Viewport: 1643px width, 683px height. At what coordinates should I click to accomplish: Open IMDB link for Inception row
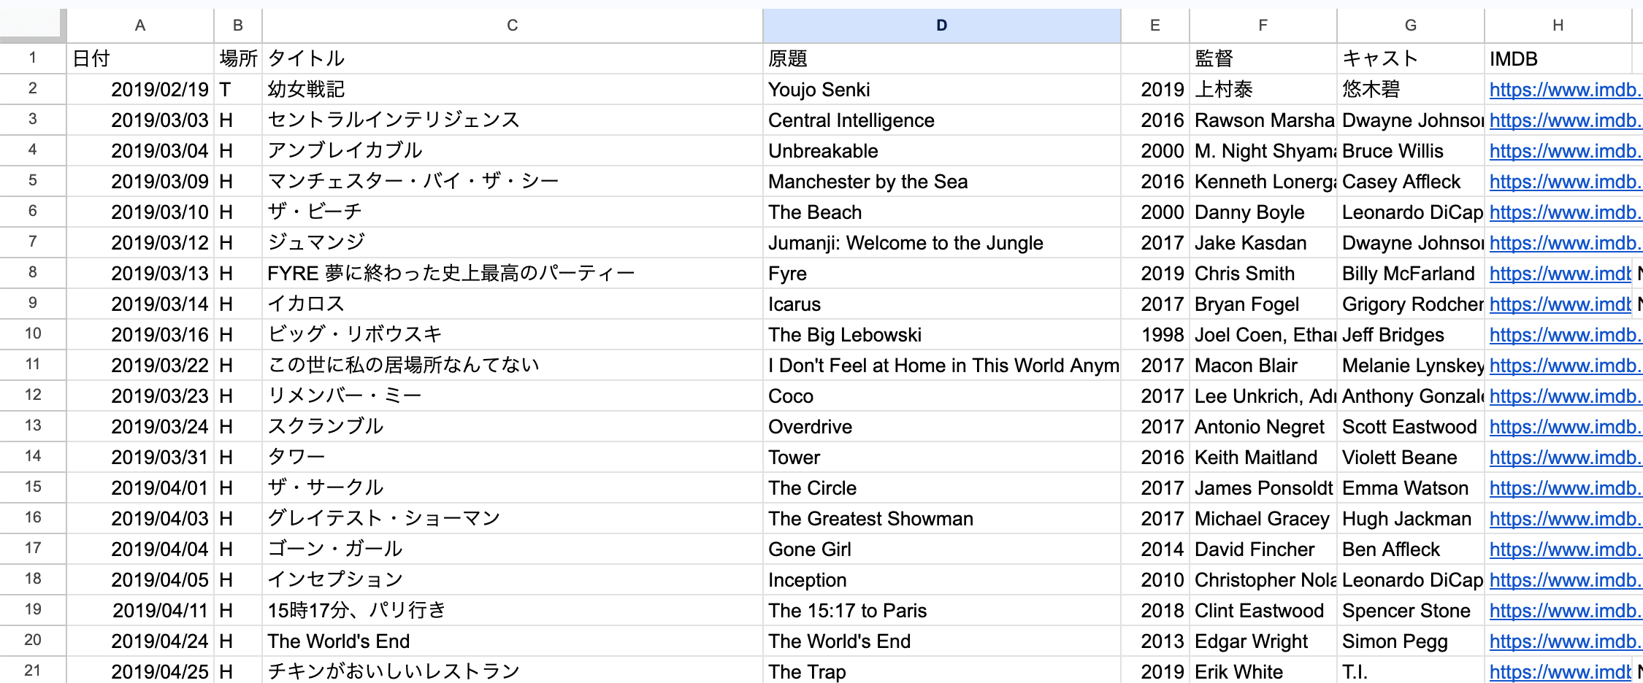tap(1566, 580)
